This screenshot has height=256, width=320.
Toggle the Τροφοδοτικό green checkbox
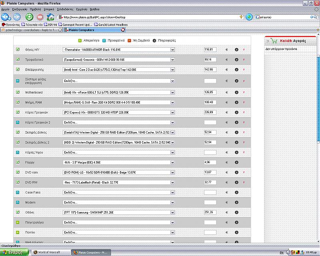(x=18, y=59)
